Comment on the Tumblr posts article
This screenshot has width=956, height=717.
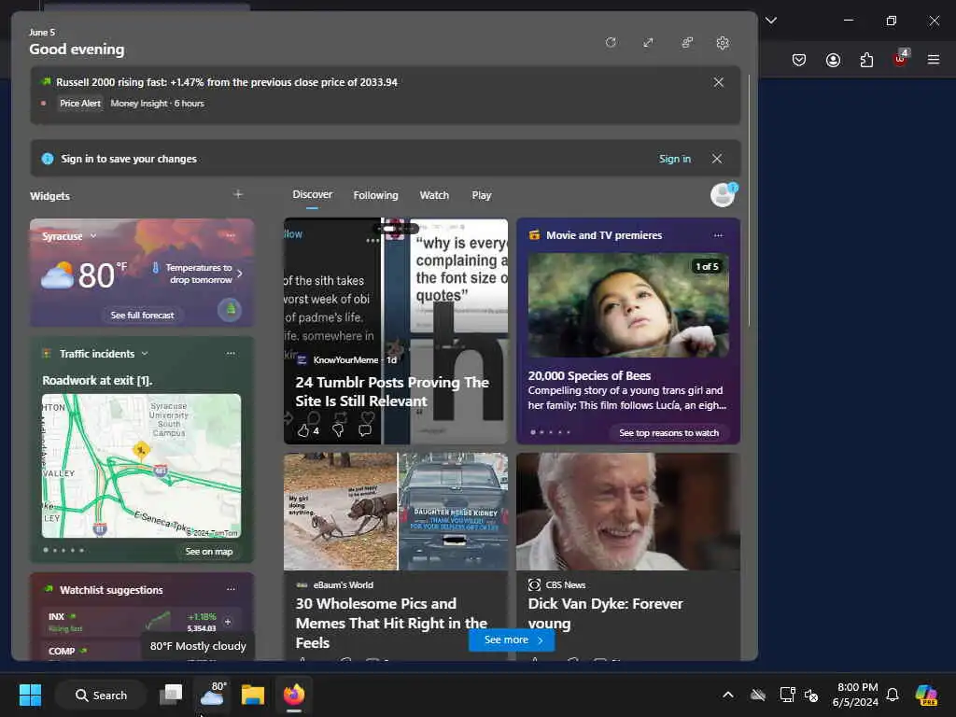(x=365, y=430)
